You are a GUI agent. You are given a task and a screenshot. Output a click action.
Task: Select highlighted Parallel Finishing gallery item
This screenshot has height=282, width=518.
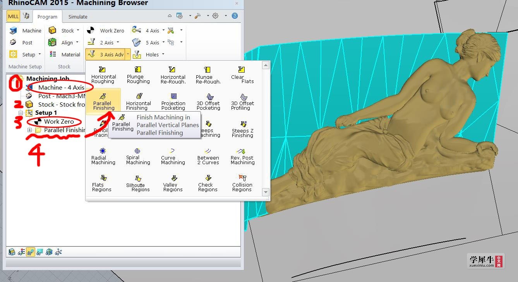pos(103,101)
